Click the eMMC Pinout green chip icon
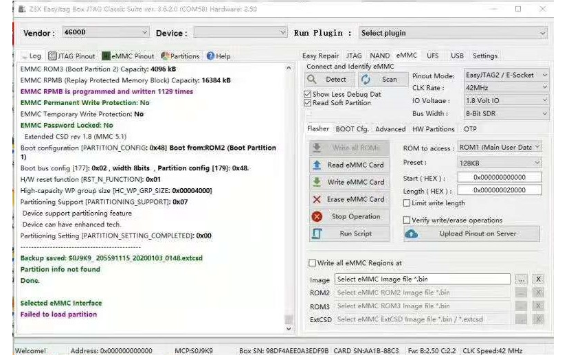Viewport: 571px width, 355px height. pyautogui.click(x=106, y=56)
